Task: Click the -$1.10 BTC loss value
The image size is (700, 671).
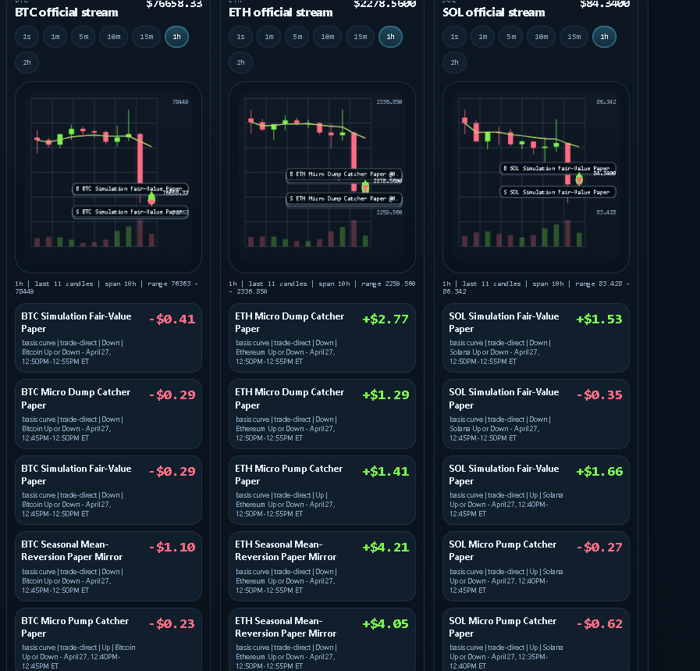Action: pos(172,548)
